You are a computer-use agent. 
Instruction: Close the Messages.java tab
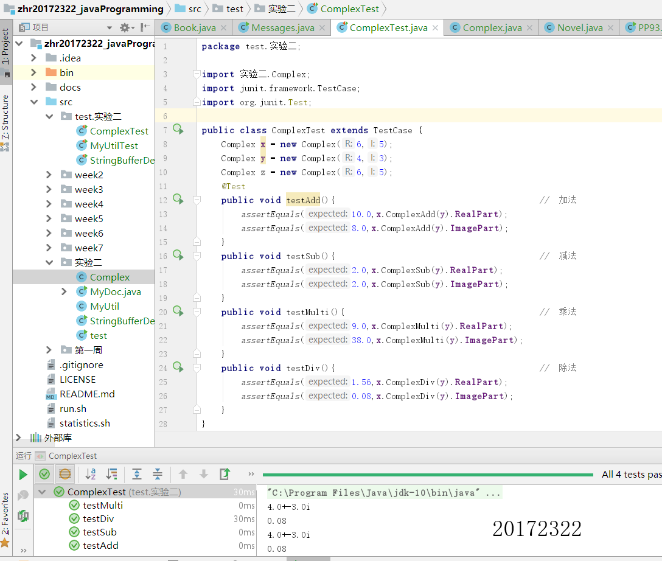point(322,28)
